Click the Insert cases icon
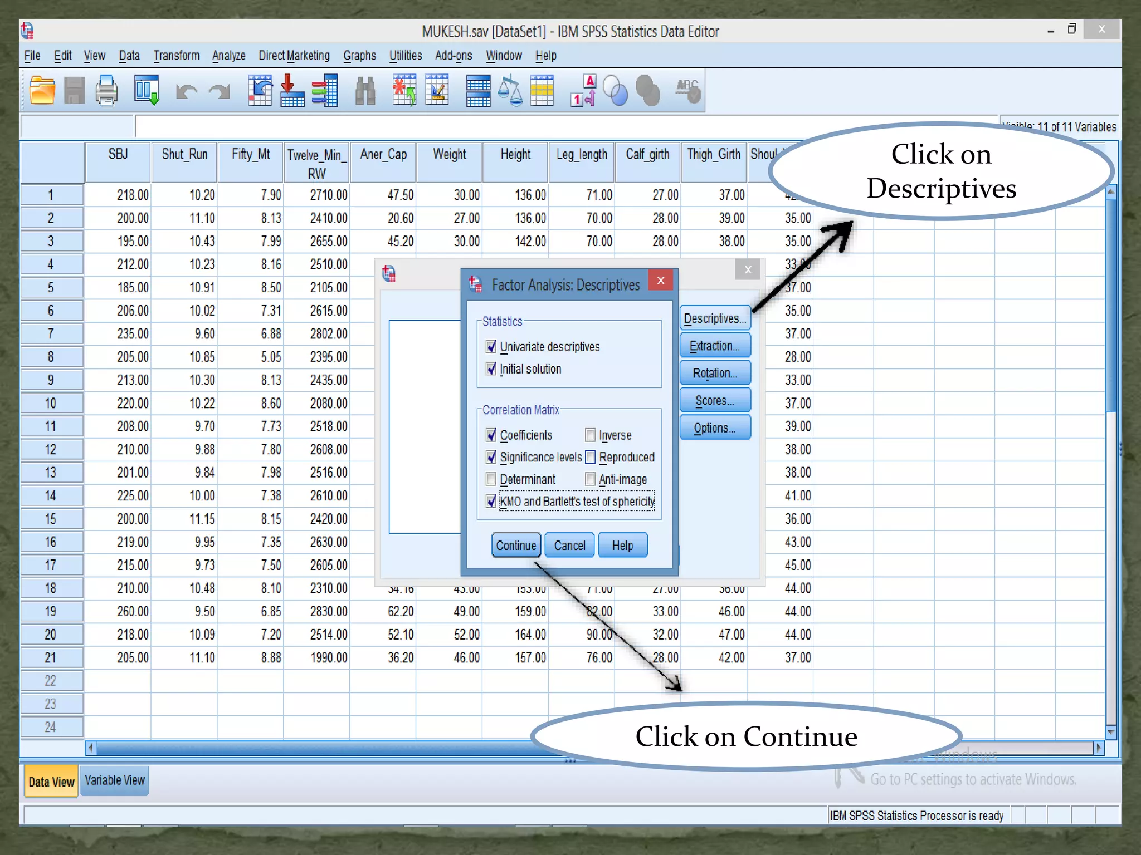 tap(404, 91)
